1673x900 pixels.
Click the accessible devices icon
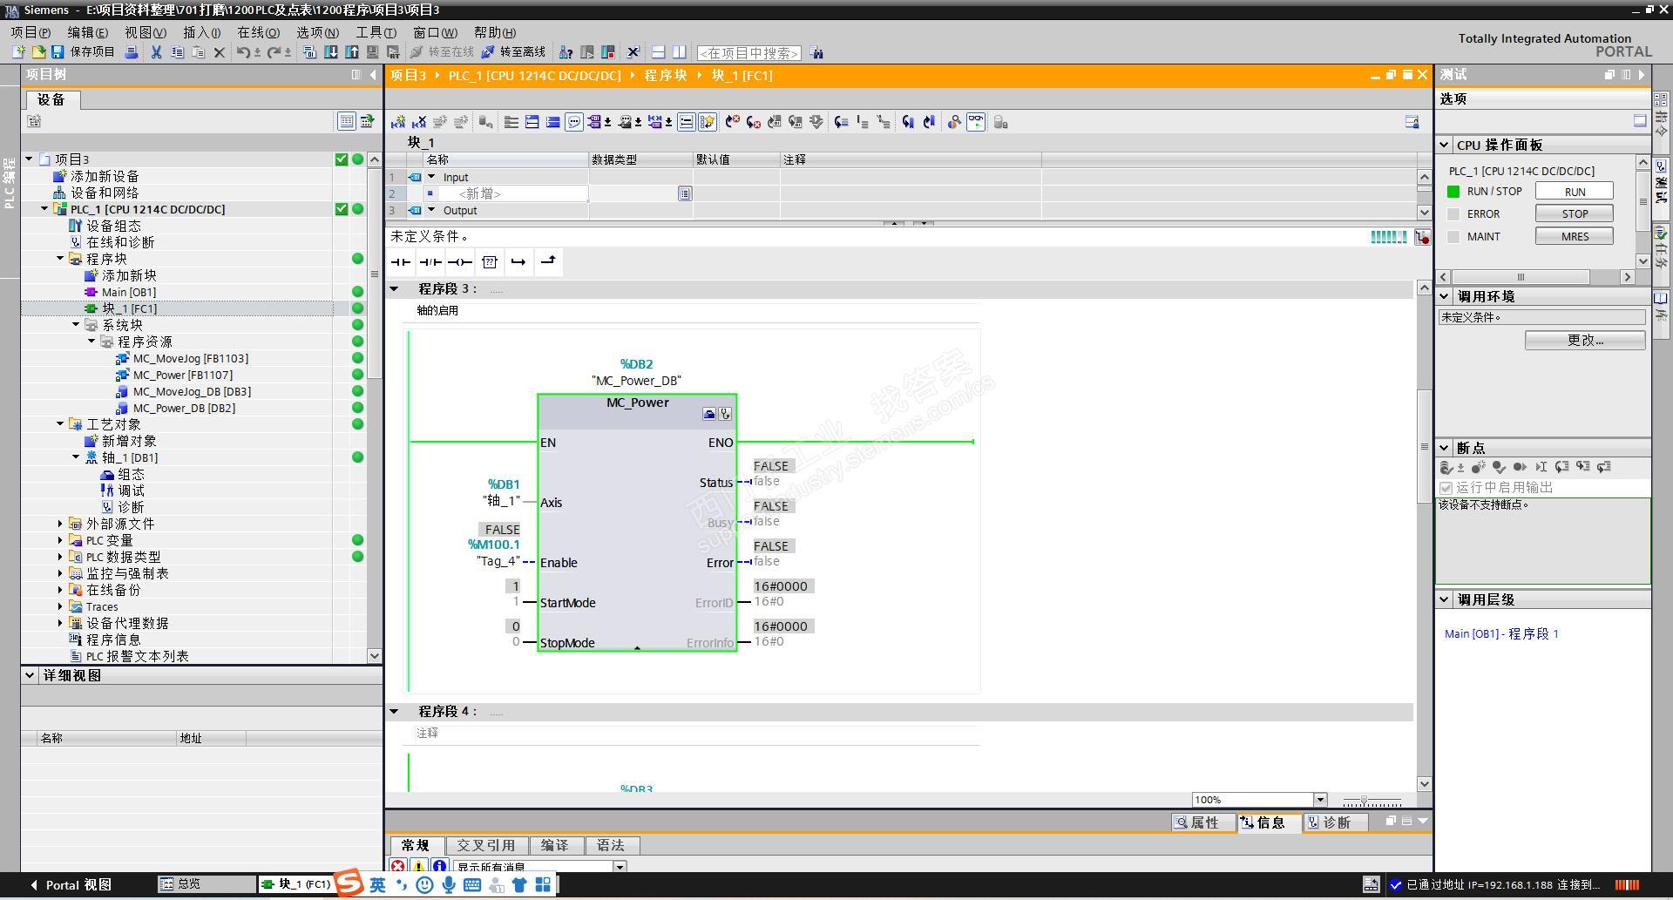566,52
